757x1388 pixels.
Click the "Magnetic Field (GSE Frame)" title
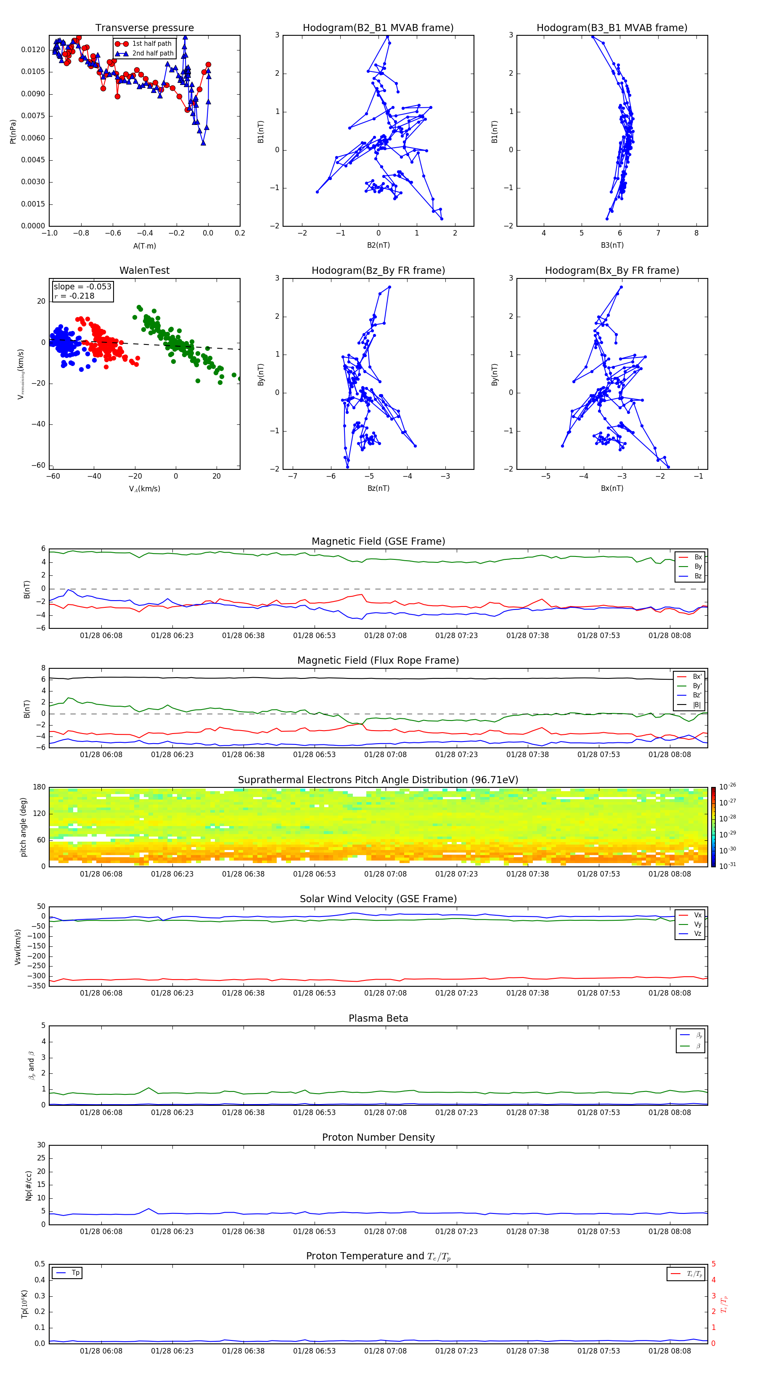(378, 541)
